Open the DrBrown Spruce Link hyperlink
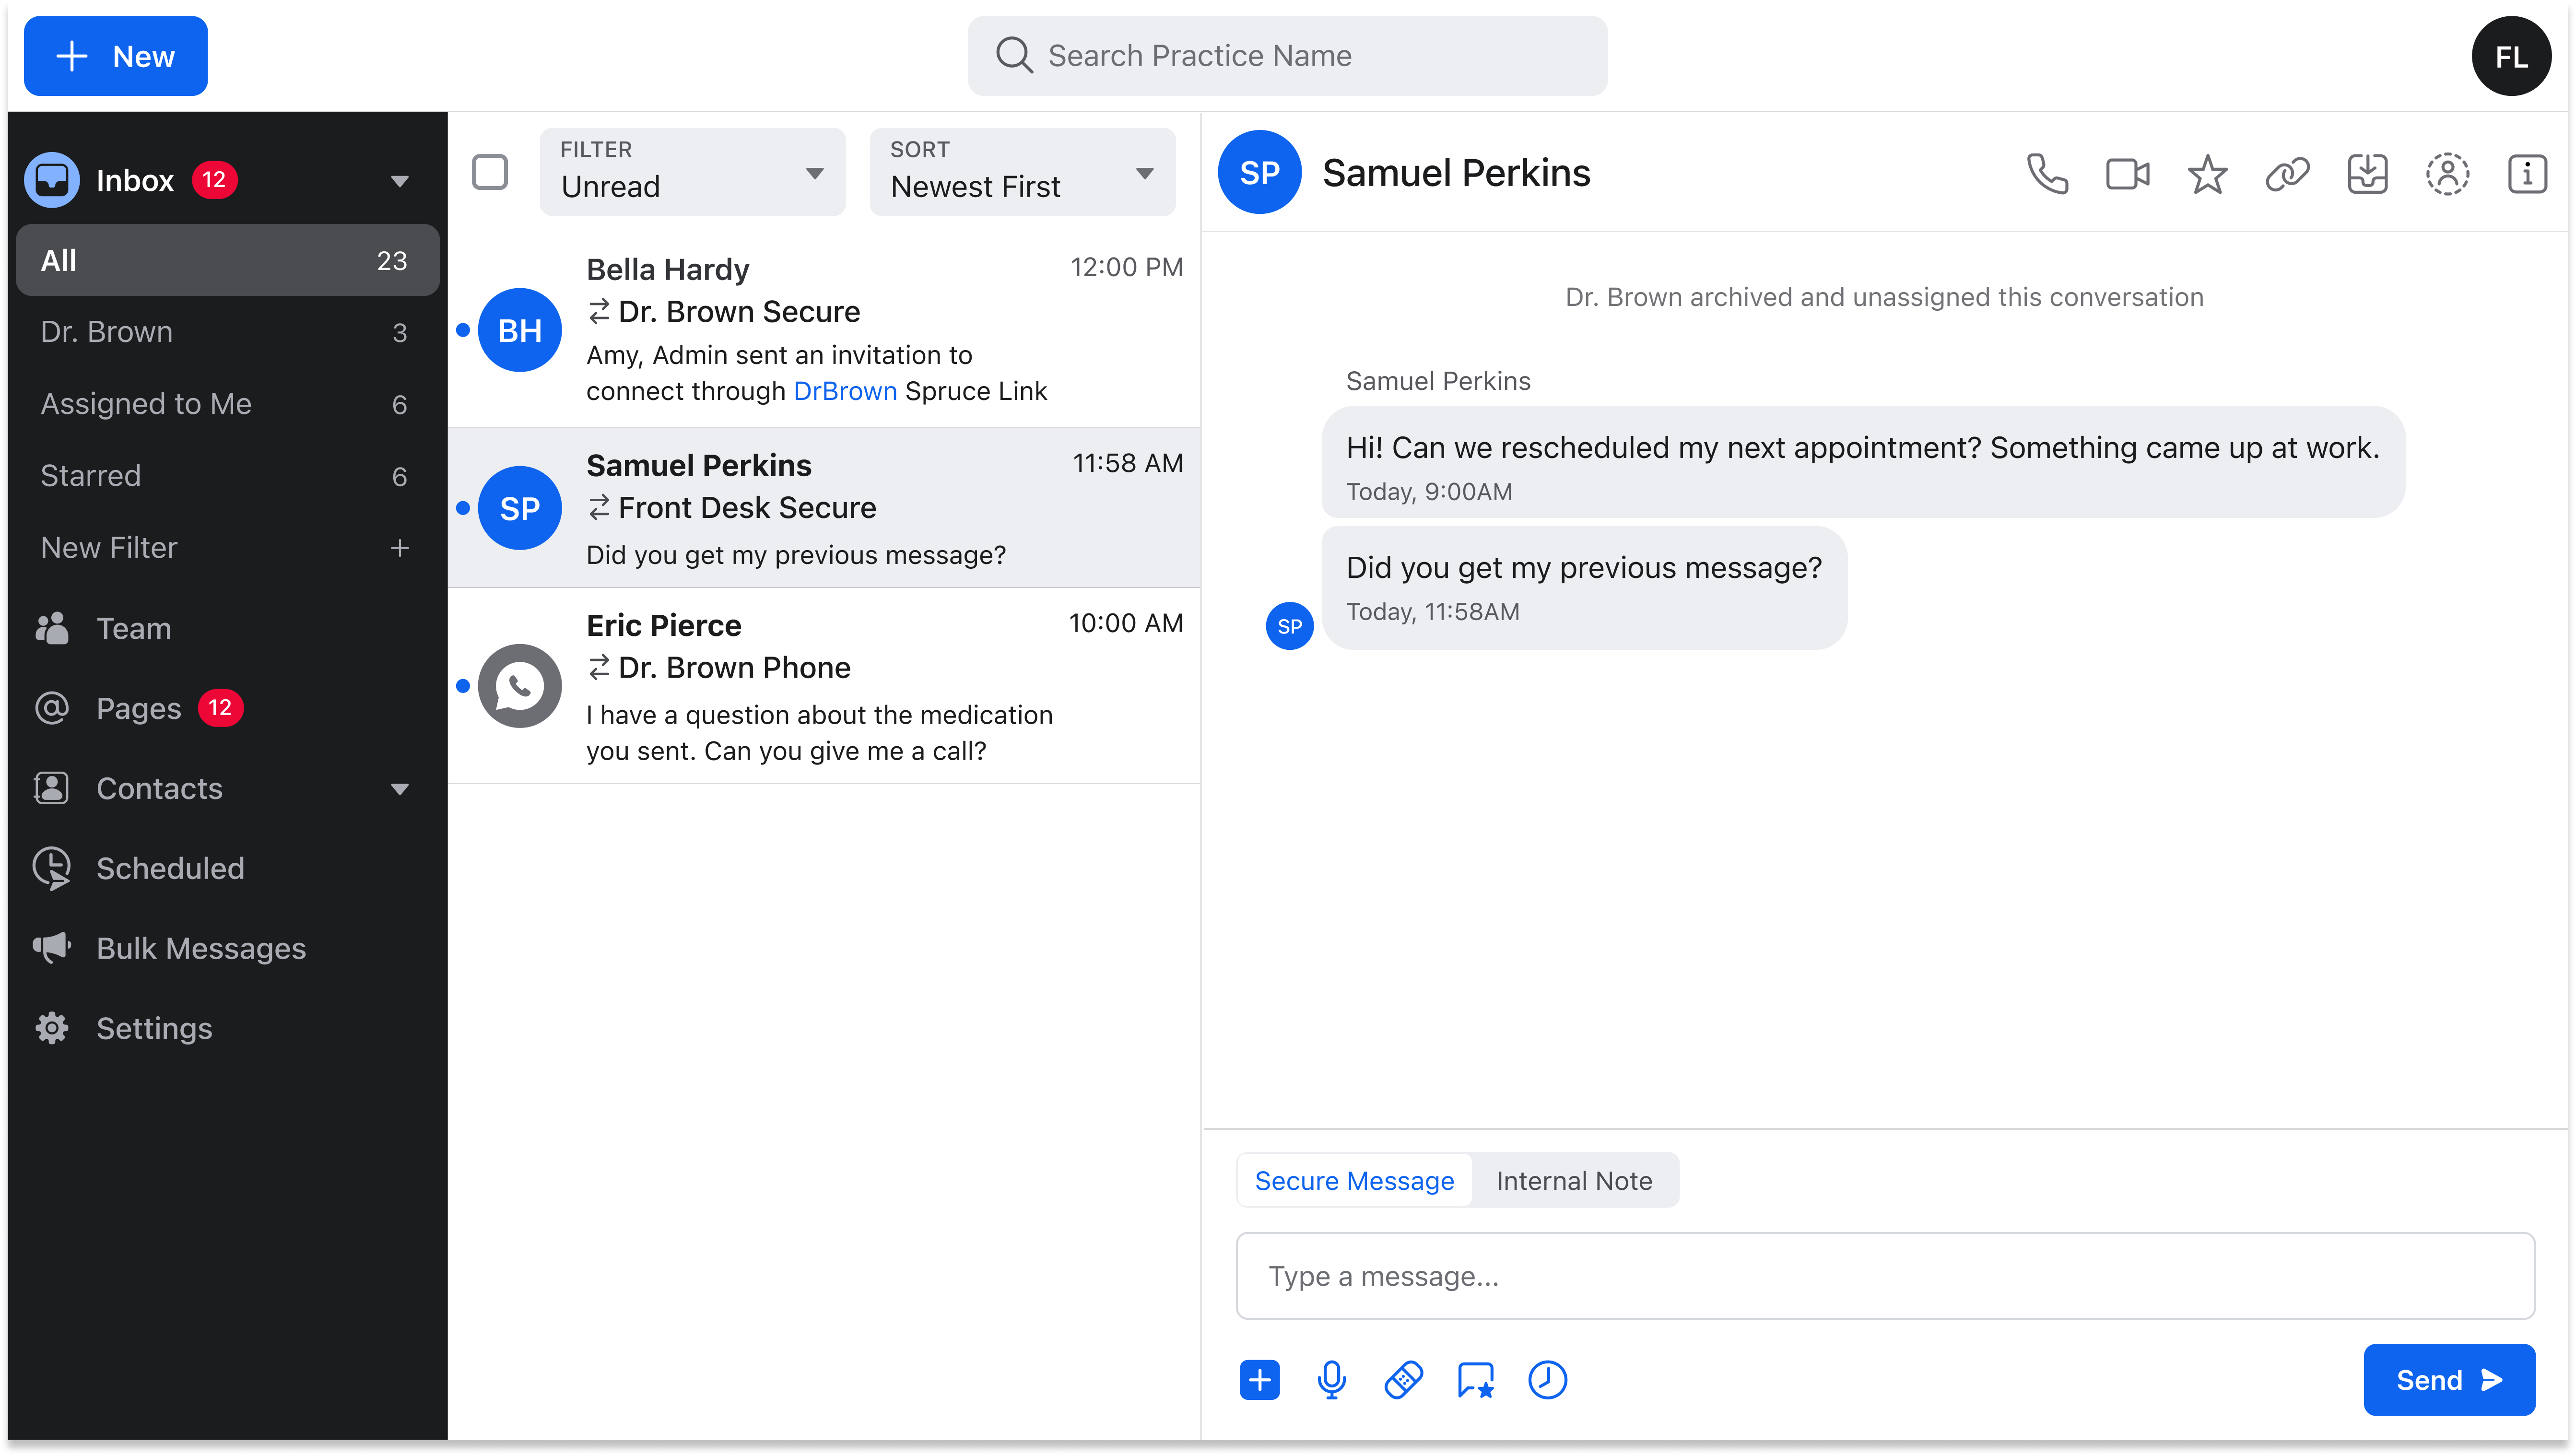This screenshot has width=2576, height=1456. (844, 391)
